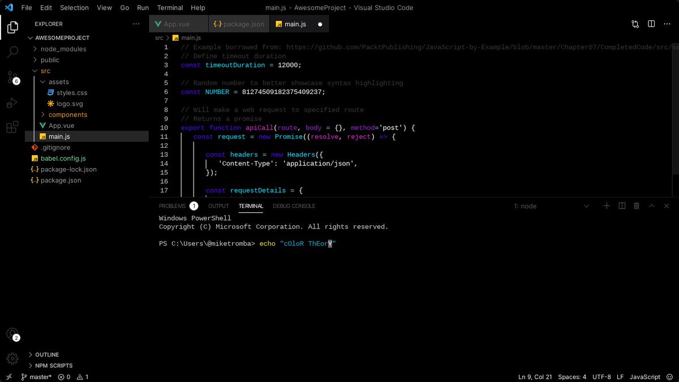
Task: Open the View menu
Action: point(104,8)
